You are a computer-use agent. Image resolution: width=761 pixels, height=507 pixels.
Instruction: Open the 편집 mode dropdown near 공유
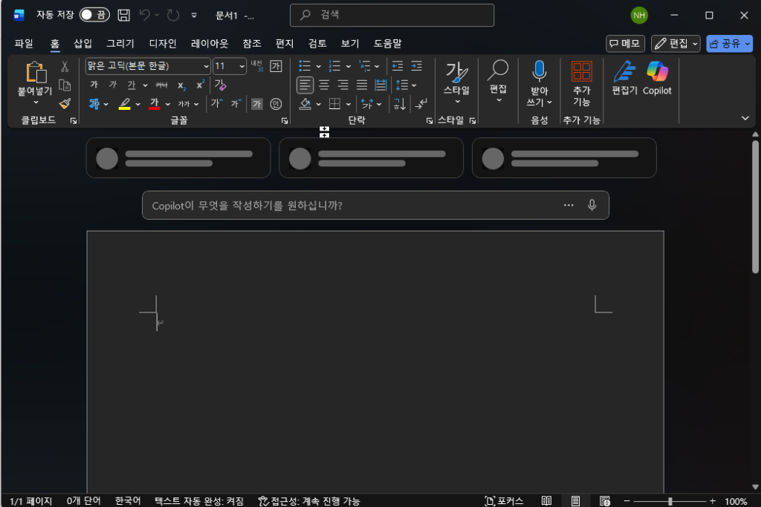click(x=675, y=44)
